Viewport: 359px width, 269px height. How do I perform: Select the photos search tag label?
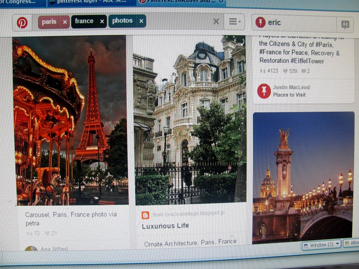[123, 21]
